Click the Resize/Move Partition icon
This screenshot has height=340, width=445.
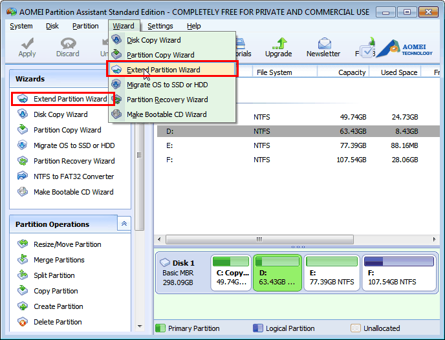point(23,244)
